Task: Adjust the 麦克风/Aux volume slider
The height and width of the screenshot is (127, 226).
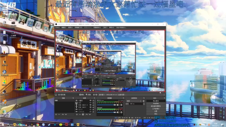Action: [x=107, y=105]
